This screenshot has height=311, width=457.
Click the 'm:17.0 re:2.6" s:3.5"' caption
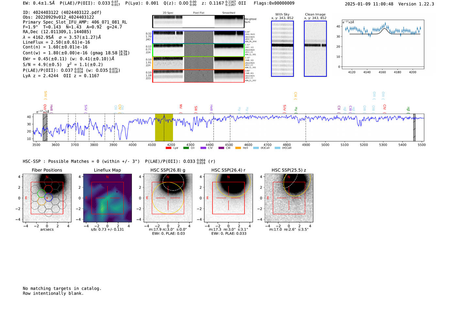pyautogui.click(x=289, y=229)
